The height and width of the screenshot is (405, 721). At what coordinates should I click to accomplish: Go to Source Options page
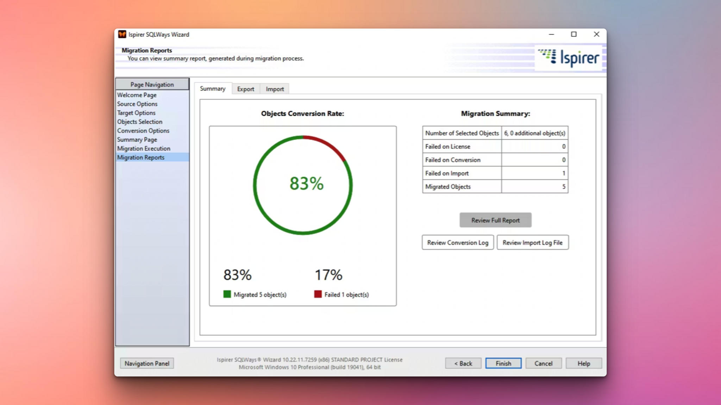tap(137, 104)
